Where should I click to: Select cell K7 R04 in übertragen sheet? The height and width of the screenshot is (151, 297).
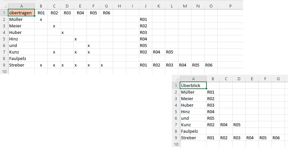pos(158,52)
